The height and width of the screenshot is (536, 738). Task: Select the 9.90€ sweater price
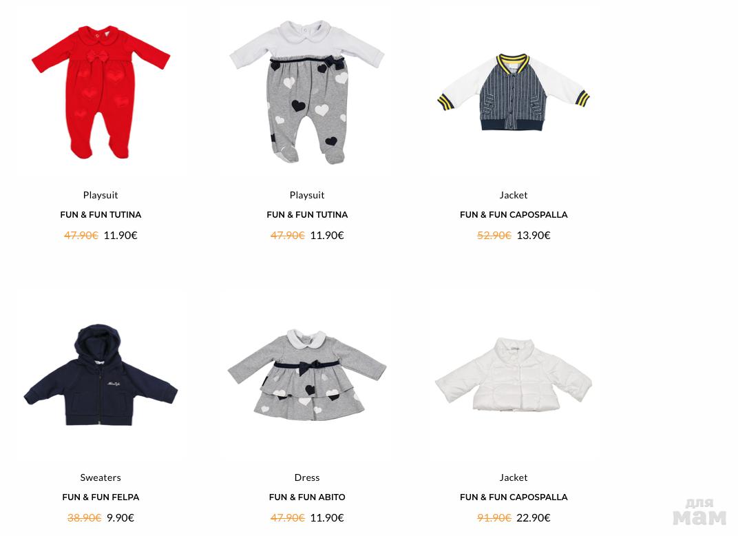[x=120, y=518]
